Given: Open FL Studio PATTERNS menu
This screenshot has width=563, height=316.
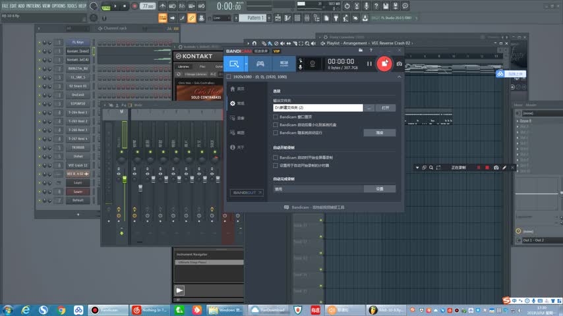Looking at the screenshot, I should (34, 6).
